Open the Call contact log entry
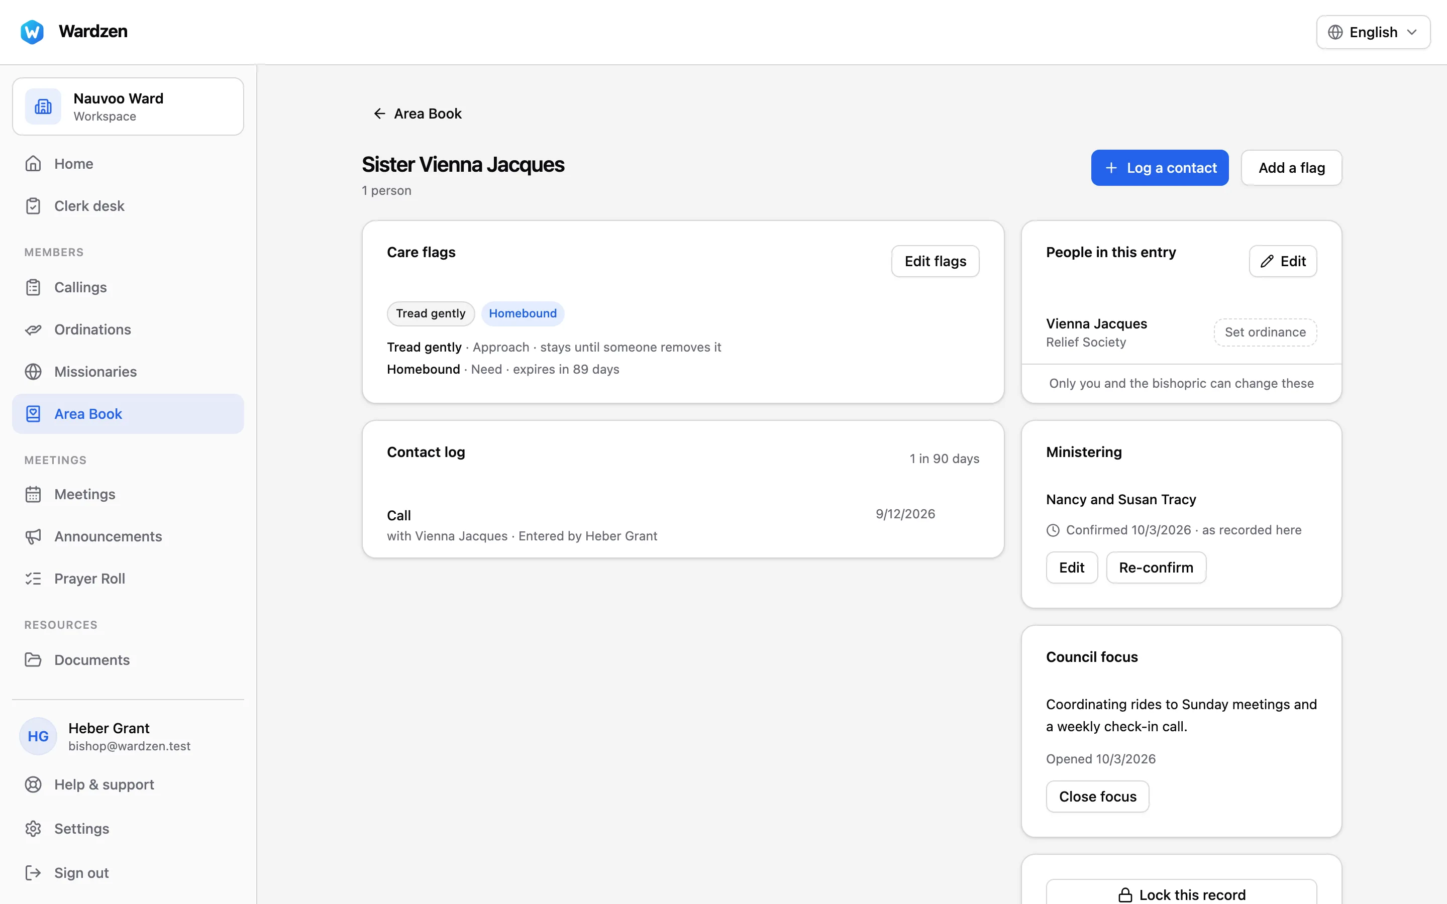The image size is (1447, 904). pyautogui.click(x=683, y=525)
